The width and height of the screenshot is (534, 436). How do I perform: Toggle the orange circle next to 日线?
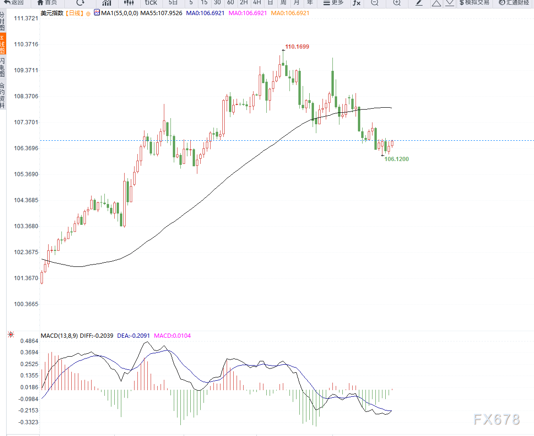[88, 14]
